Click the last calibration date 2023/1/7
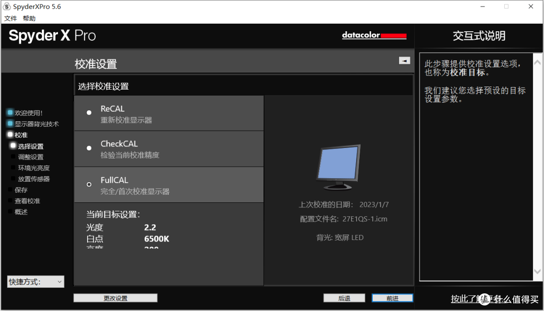The height and width of the screenshot is (311, 544). [374, 204]
